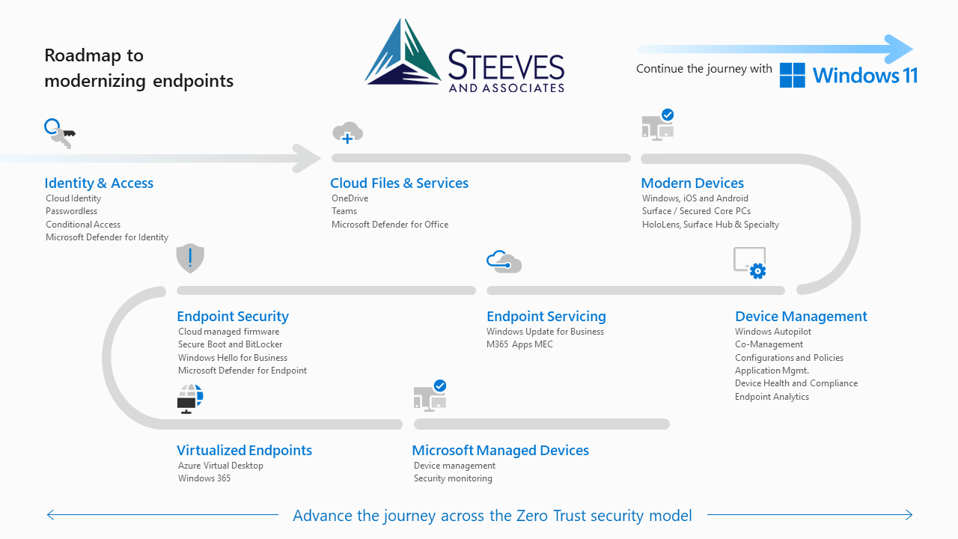Screen dimensions: 958x539
Task: Click Windows Update for Business
Action: pos(546,332)
